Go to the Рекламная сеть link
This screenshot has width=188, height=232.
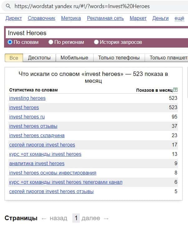[x=105, y=18]
